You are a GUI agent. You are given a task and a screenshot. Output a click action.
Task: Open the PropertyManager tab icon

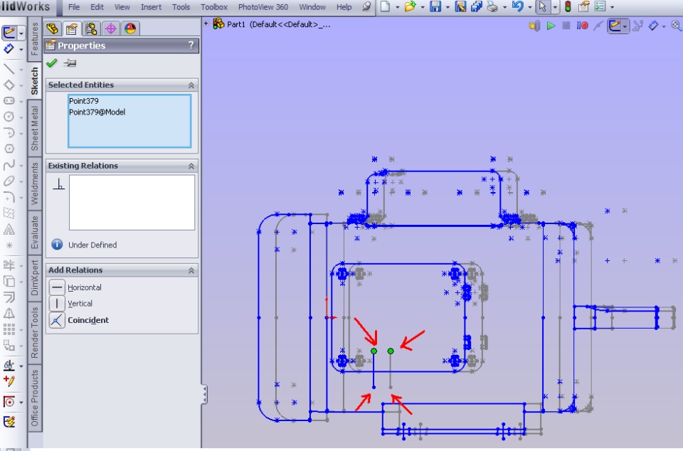click(x=72, y=28)
